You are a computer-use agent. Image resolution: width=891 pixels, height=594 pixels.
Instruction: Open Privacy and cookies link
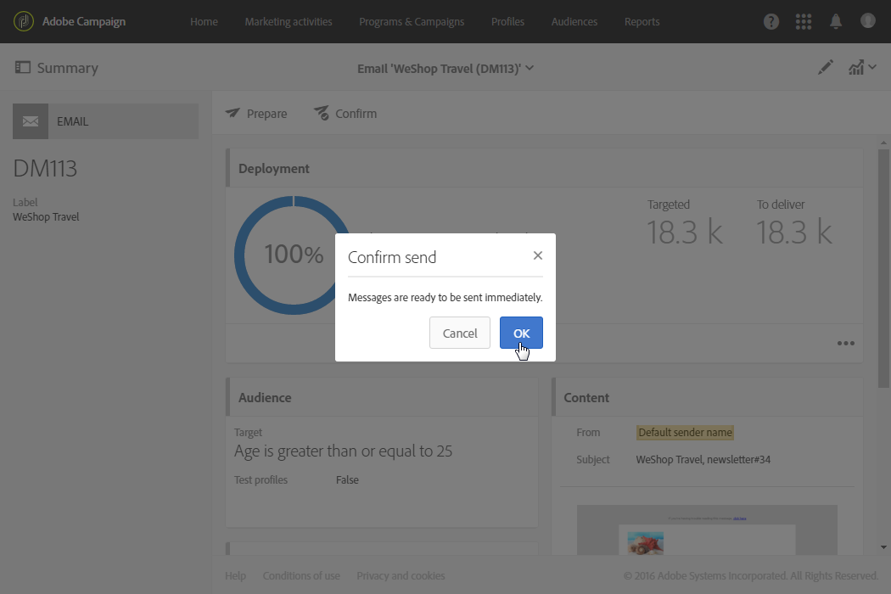click(x=401, y=576)
